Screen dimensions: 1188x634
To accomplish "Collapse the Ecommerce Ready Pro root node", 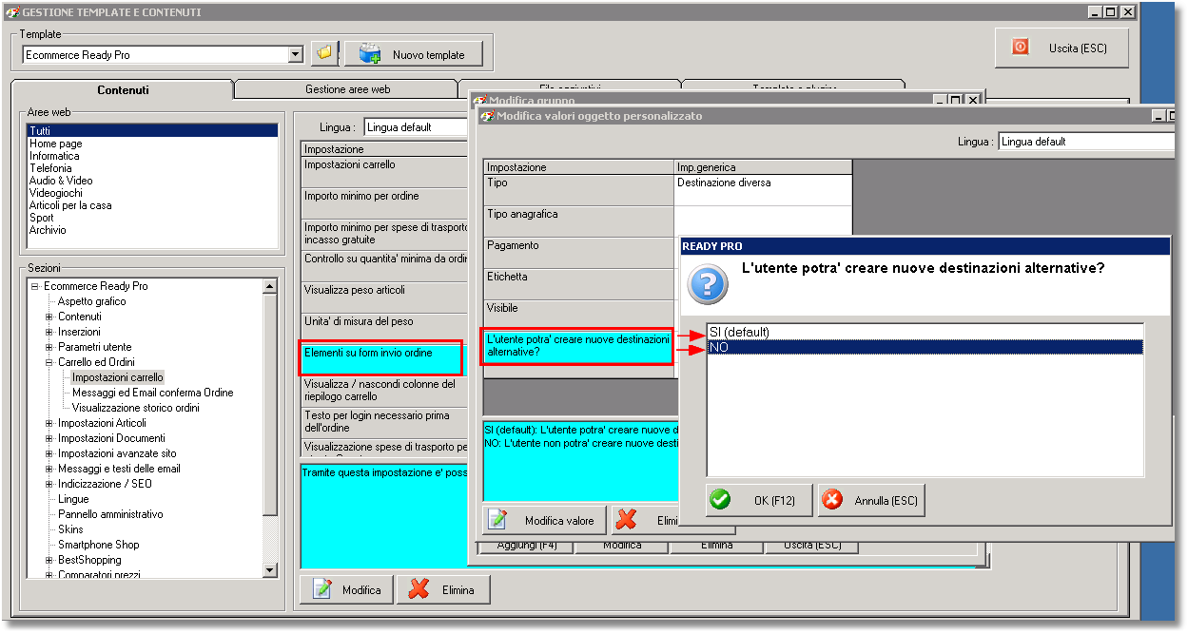I will click(x=35, y=286).
